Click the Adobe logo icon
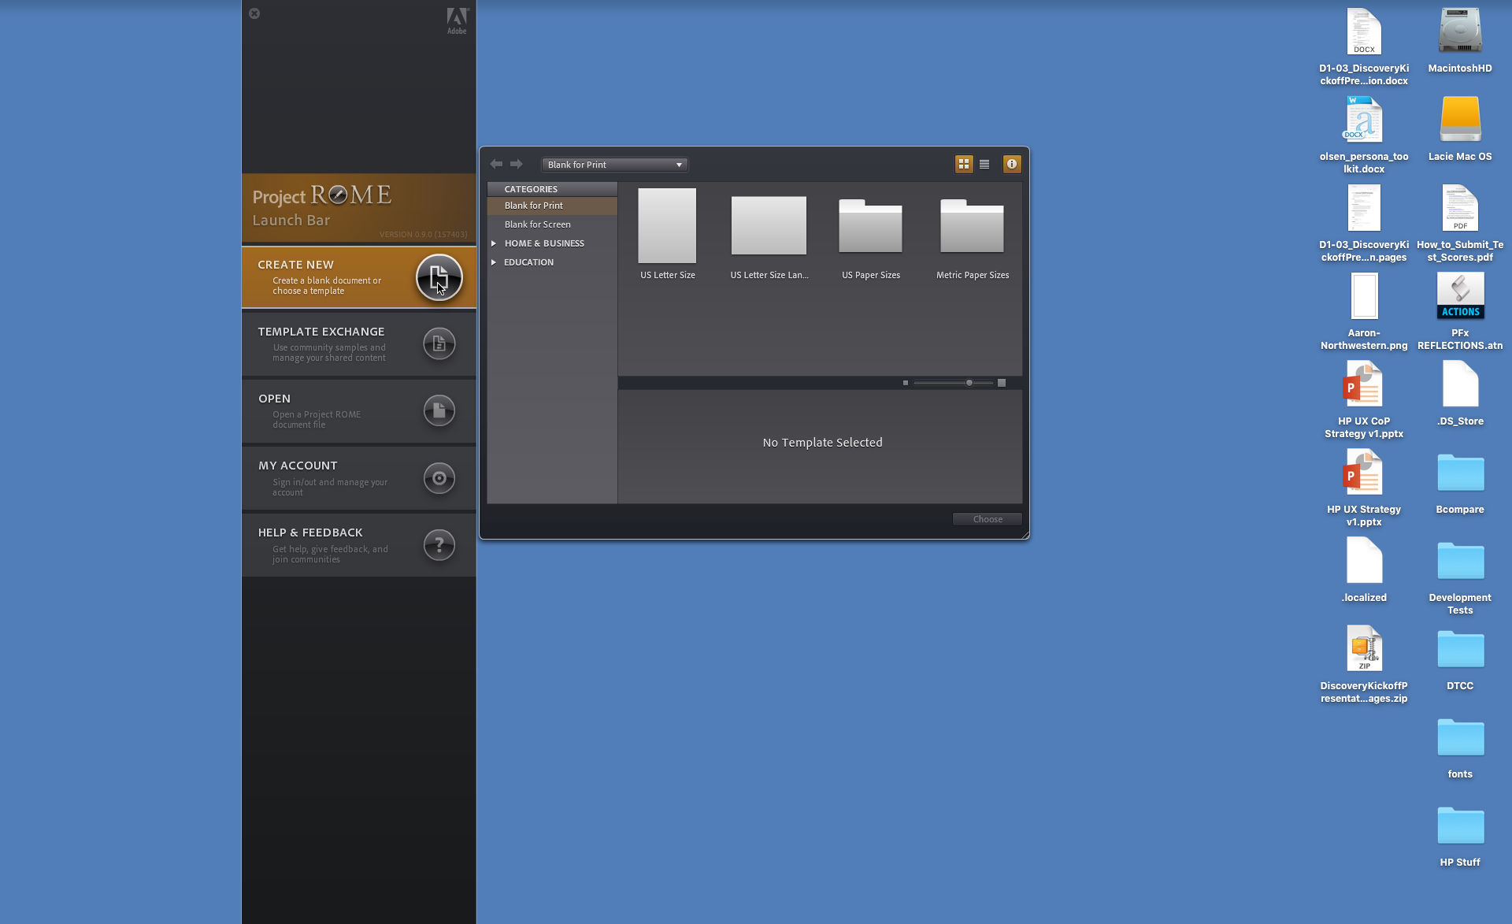 pyautogui.click(x=457, y=20)
